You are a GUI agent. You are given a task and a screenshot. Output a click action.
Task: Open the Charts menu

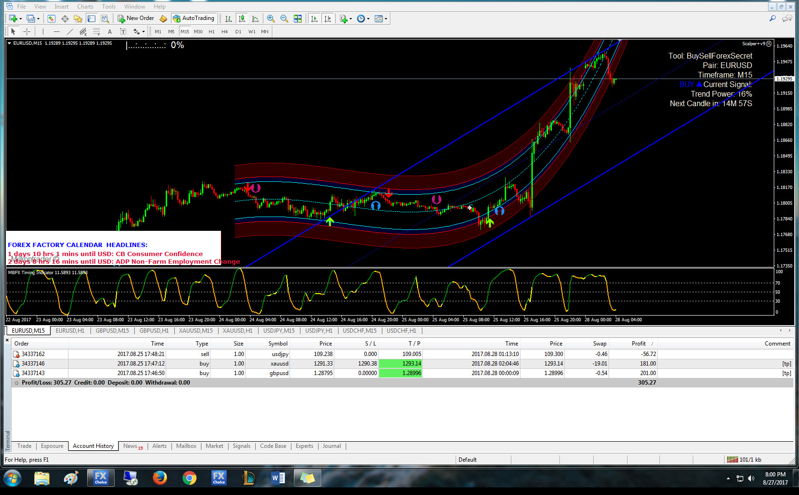tap(85, 7)
